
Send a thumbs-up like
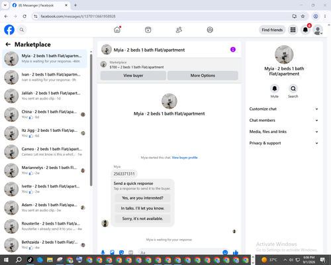[236, 252]
